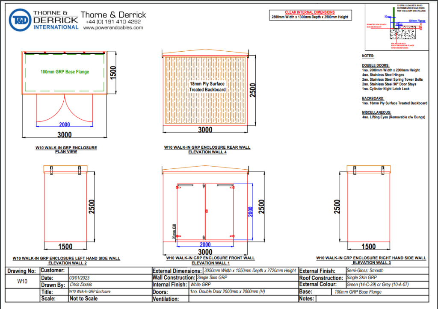Select the title value 'W10 Walk-In GRP Enclosure'
Viewport: 438px width, 309px height.
point(90,291)
